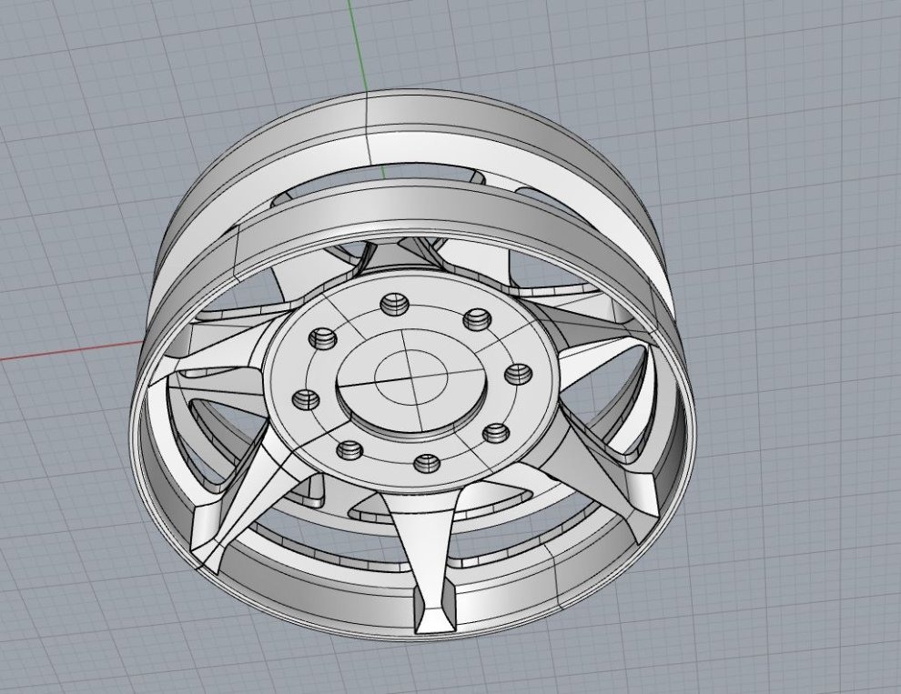The width and height of the screenshot is (901, 694).
Task: Click the rightmost bolt hole on hub
Action: pyautogui.click(x=518, y=372)
